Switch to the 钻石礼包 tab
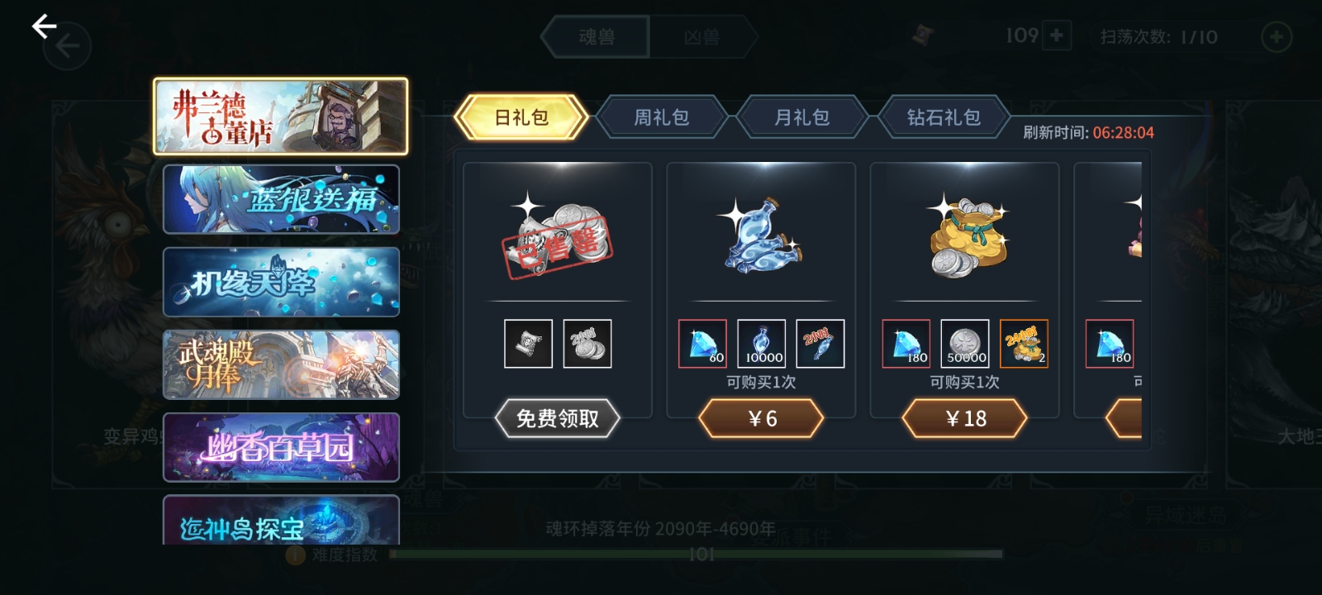This screenshot has height=595, width=1322. pyautogui.click(x=944, y=117)
